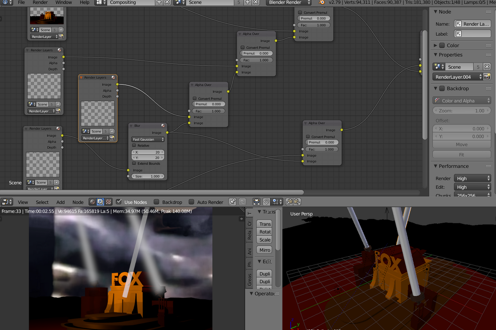The image size is (496, 330).
Task: Open the snap element type dropdown
Action: point(277,202)
